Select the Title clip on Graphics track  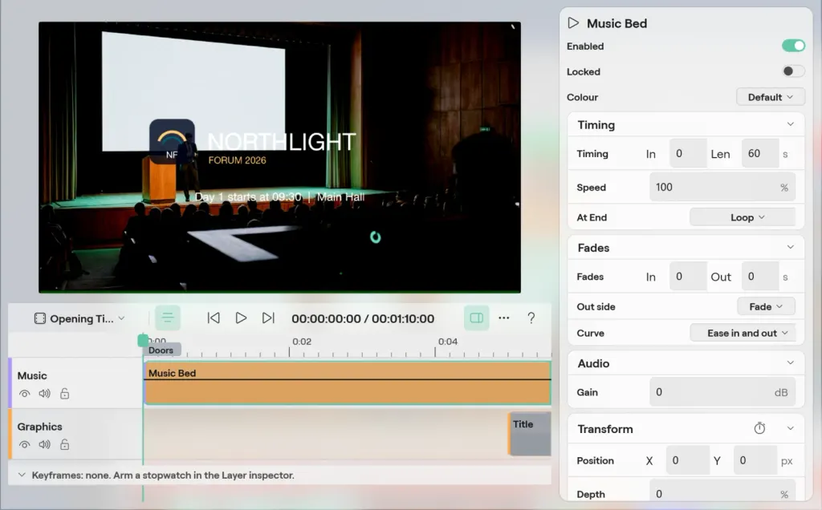click(530, 434)
